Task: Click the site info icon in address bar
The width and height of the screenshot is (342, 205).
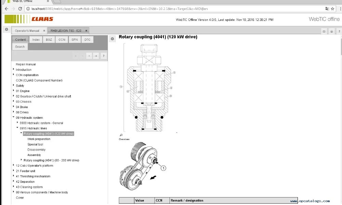Action: 28,9
